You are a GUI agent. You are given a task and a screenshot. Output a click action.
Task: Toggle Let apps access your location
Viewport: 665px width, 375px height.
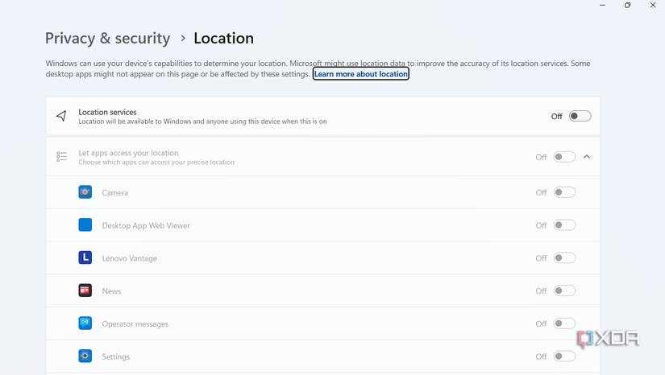[564, 157]
